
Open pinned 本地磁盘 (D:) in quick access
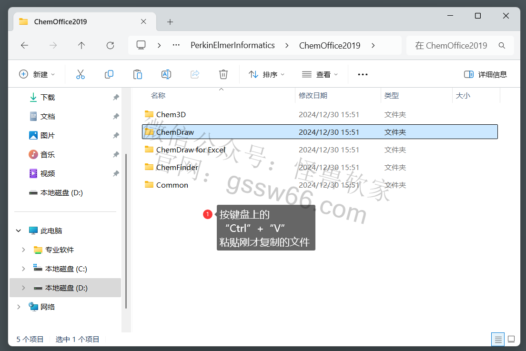tap(61, 193)
